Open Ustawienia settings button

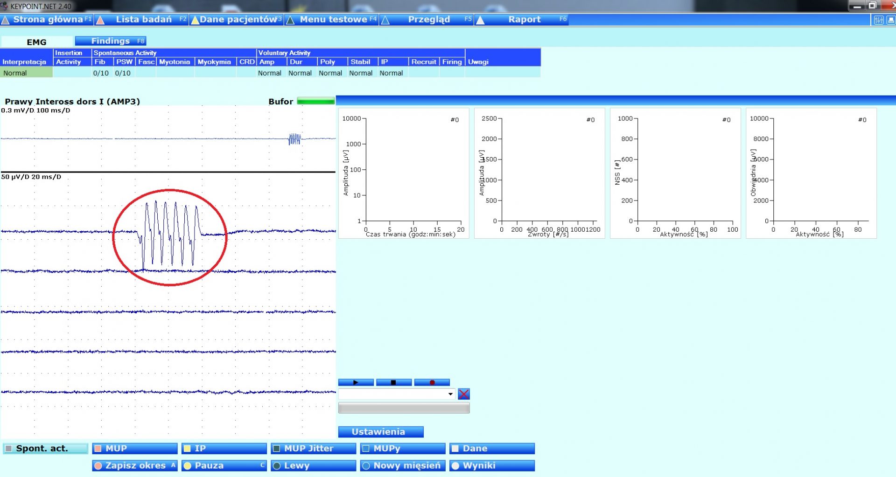pos(381,432)
